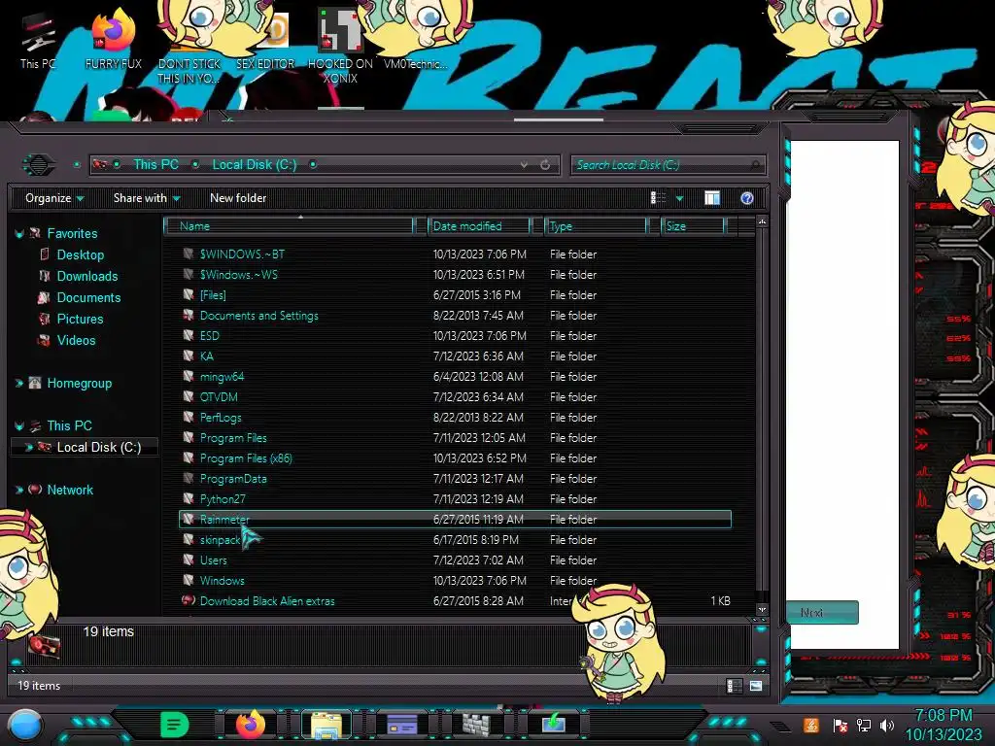Switch to large icons view in status bar
Viewport: 995px width, 746px height.
pos(756,686)
